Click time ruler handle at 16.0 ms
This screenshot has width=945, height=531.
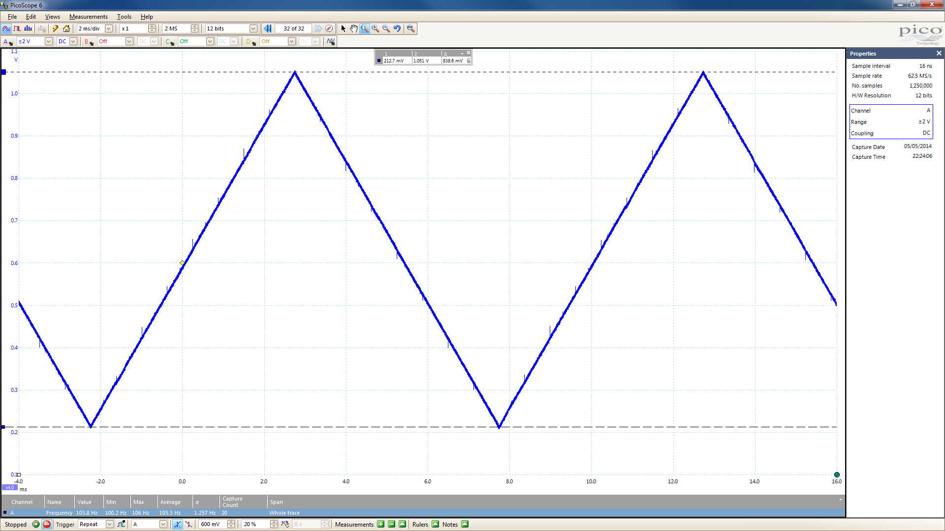[x=837, y=474]
